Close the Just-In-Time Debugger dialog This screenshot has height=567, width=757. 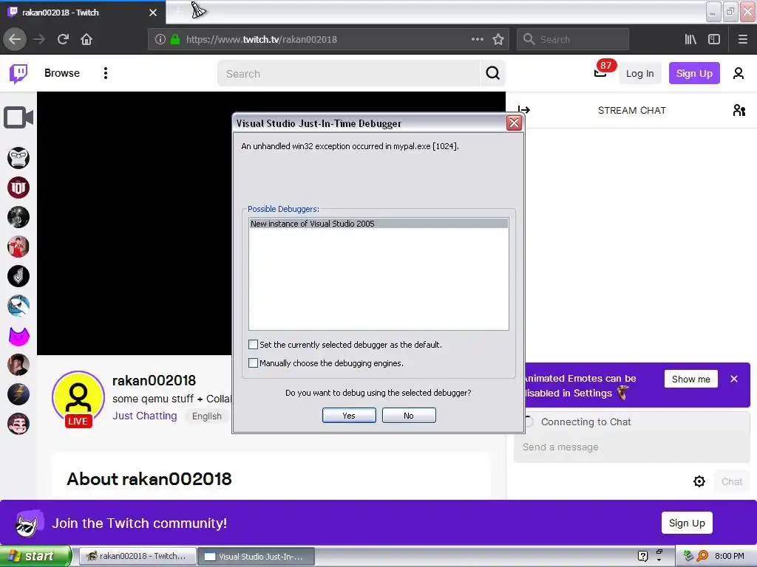point(514,123)
